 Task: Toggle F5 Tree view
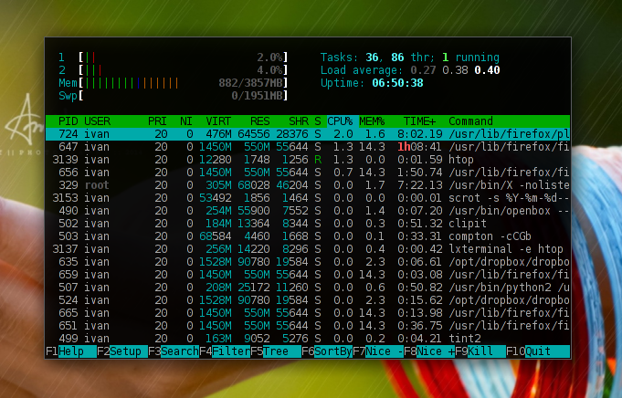pos(275,351)
